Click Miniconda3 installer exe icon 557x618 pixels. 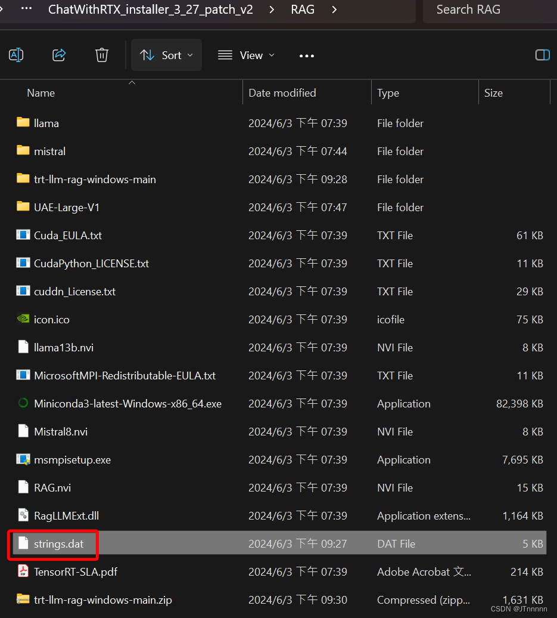tap(23, 403)
